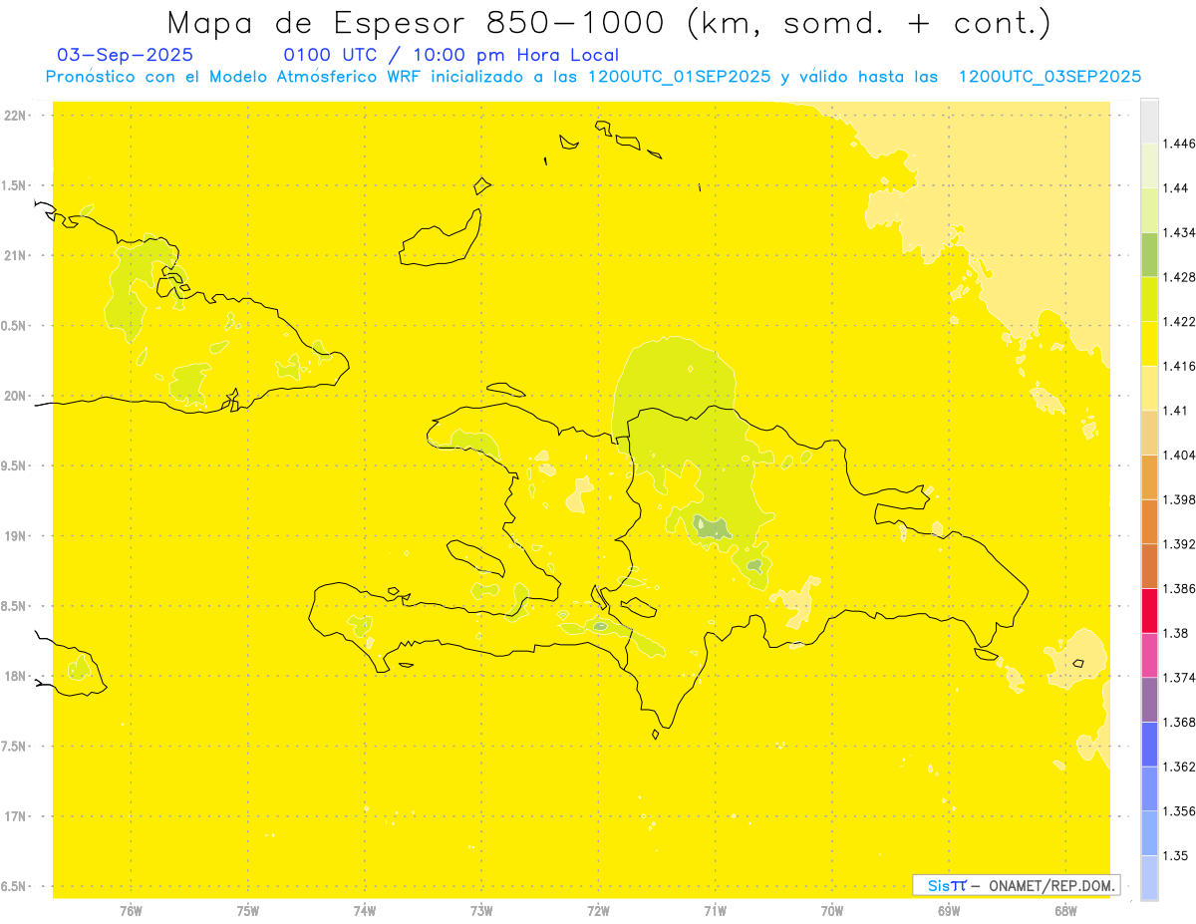The height and width of the screenshot is (924, 1196).
Task: Click Great Inagua island outline near 73W 21N
Action: [x=442, y=237]
